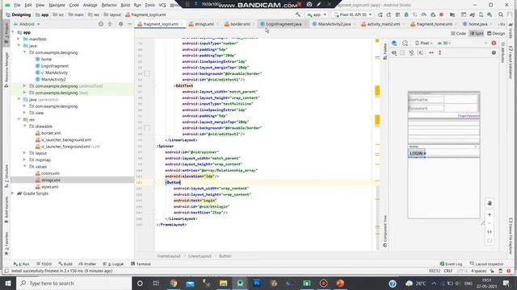Open Resource Manager side tool window
The width and height of the screenshot is (517, 290).
[x=6, y=69]
